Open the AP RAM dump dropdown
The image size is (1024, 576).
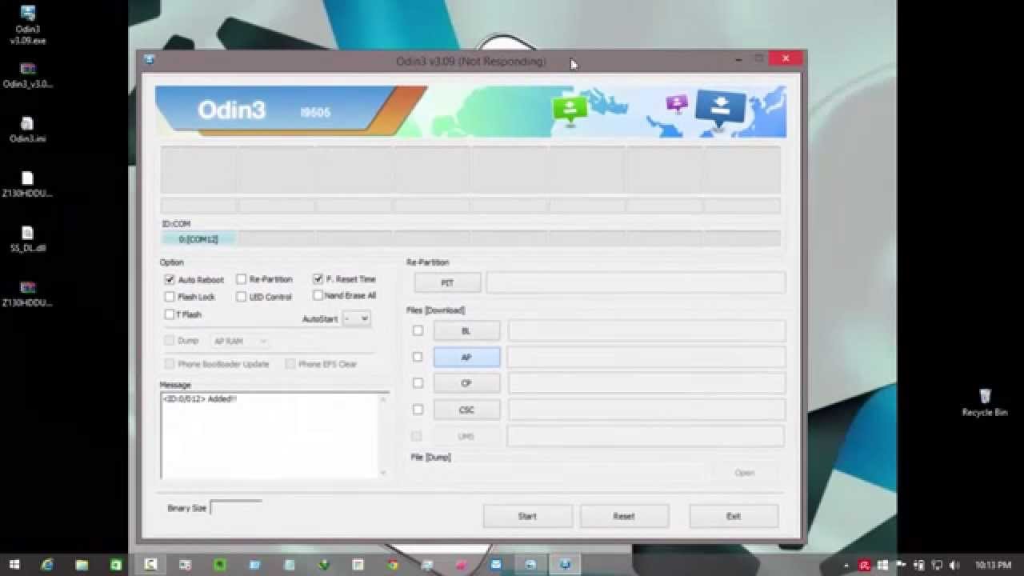[x=239, y=341]
